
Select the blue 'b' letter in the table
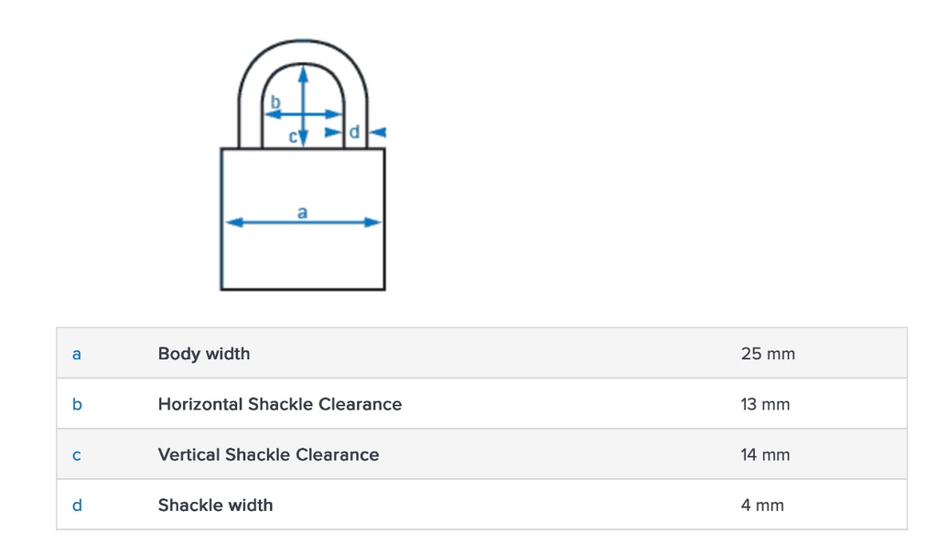click(77, 404)
